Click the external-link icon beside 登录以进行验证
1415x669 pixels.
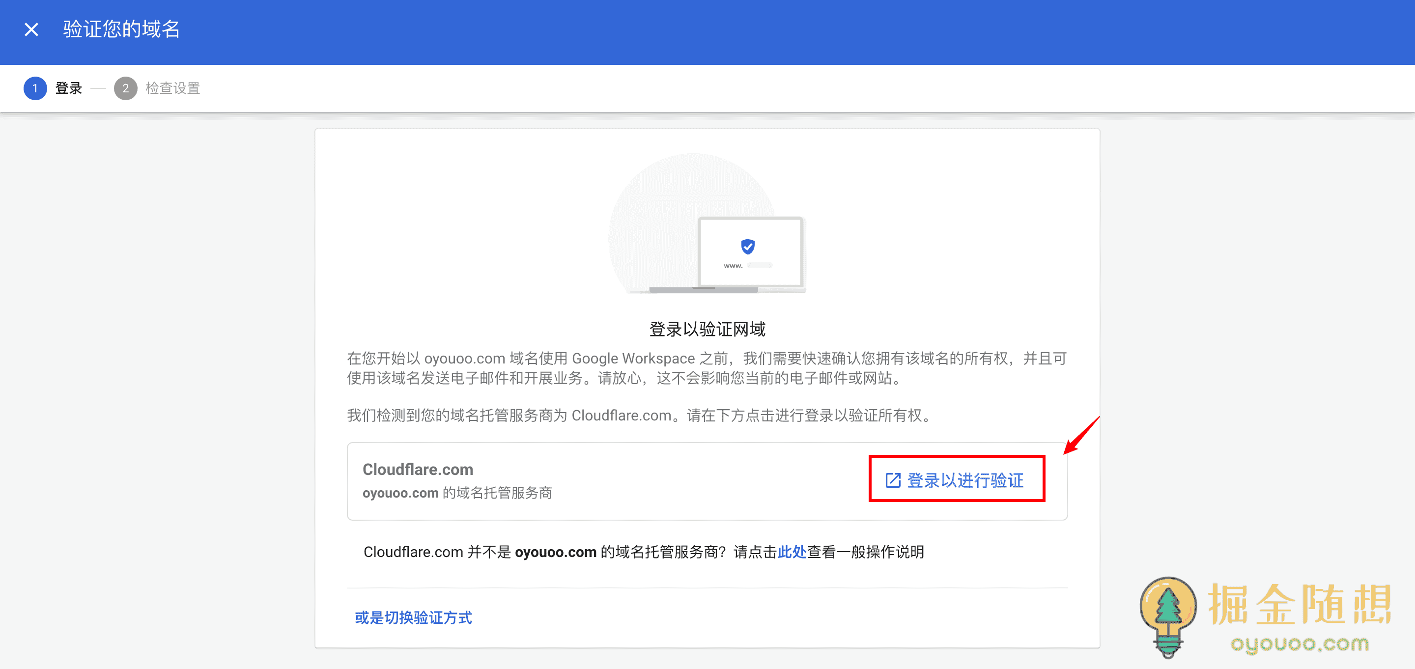click(x=893, y=480)
